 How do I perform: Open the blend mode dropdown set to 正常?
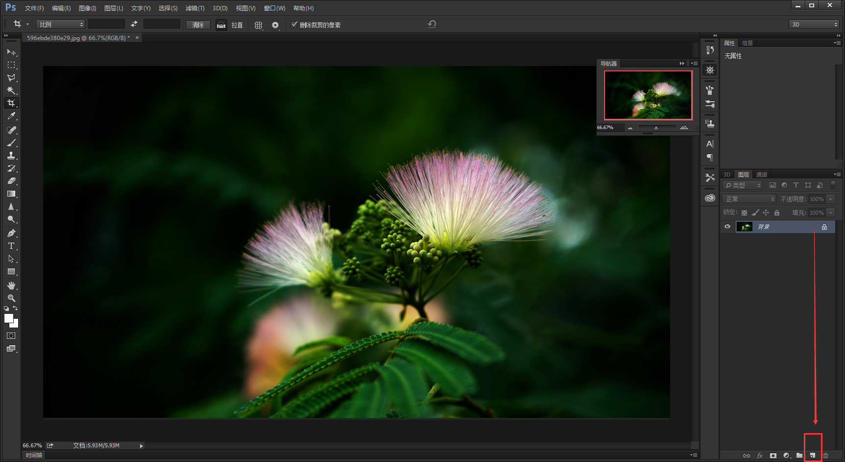tap(749, 199)
